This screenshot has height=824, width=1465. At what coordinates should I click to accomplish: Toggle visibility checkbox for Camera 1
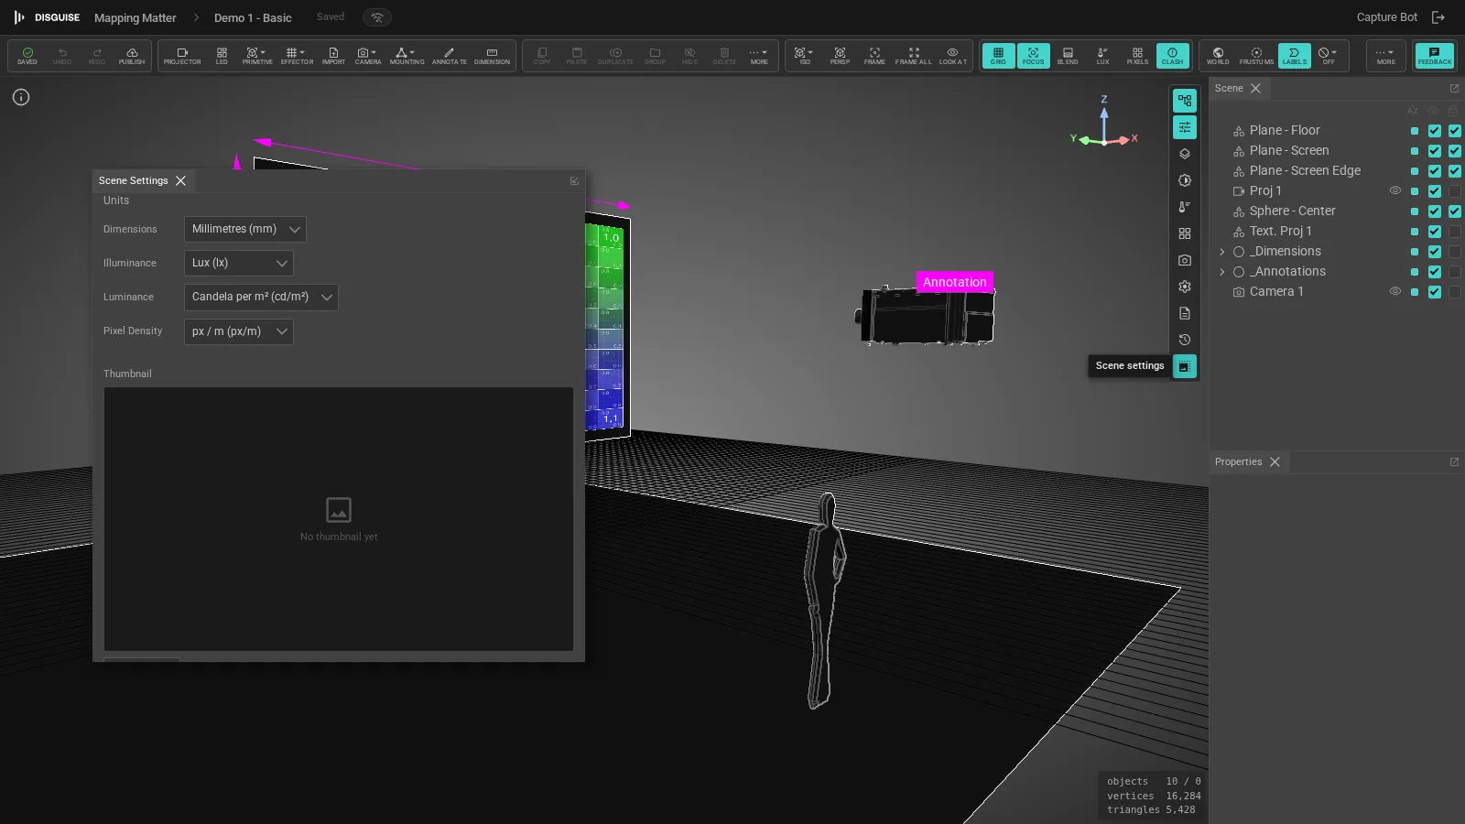[x=1435, y=292]
